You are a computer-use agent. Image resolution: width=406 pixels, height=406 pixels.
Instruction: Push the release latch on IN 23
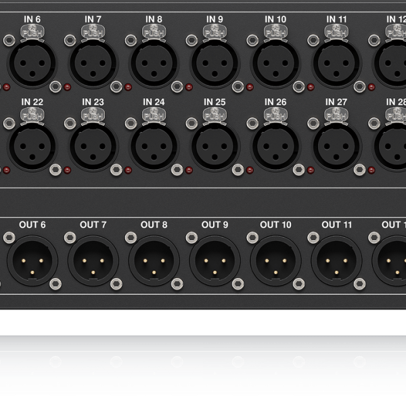(93, 115)
